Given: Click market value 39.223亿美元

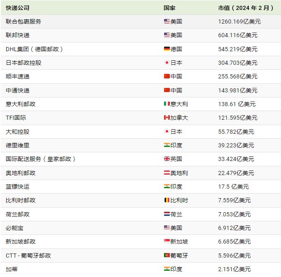Looking at the screenshot, I should point(236,145).
